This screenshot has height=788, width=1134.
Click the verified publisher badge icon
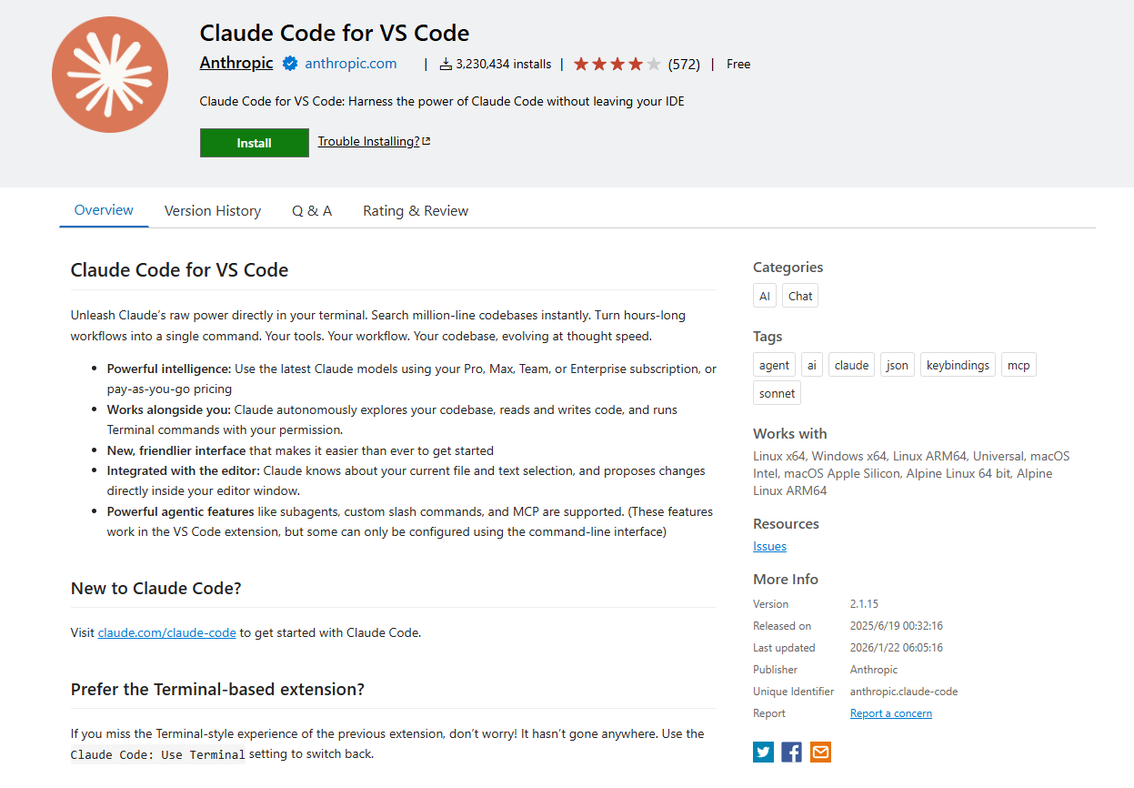click(x=290, y=64)
